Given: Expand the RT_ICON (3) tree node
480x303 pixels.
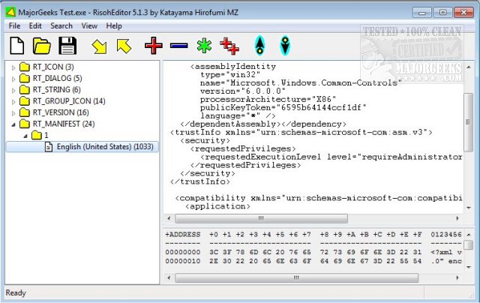Looking at the screenshot, I should pyautogui.click(x=13, y=67).
